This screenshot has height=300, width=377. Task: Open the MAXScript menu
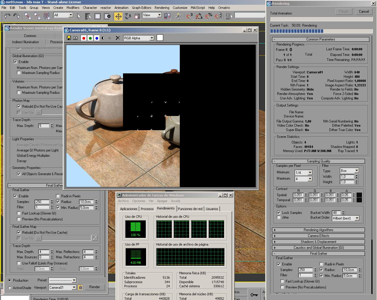(x=198, y=8)
